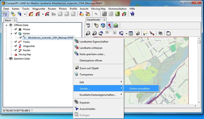Expand the Moving Map tree node

(x=11, y=55)
